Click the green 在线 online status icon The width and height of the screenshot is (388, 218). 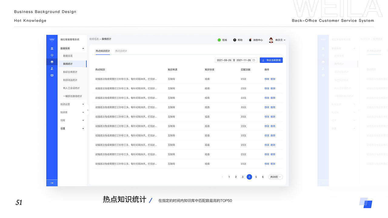pyautogui.click(x=219, y=40)
